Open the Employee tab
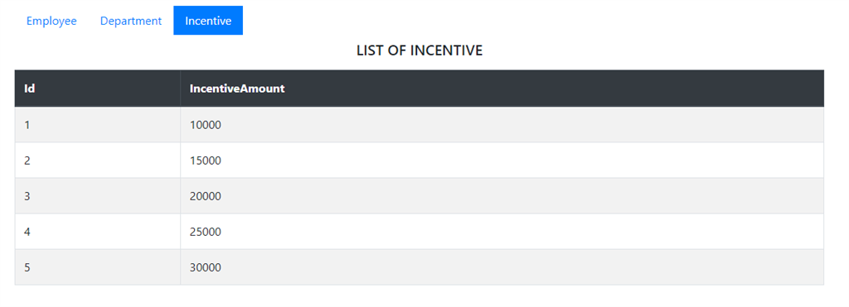 coord(51,21)
